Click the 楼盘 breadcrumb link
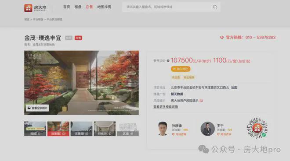The width and height of the screenshot is (290, 161). [27, 19]
